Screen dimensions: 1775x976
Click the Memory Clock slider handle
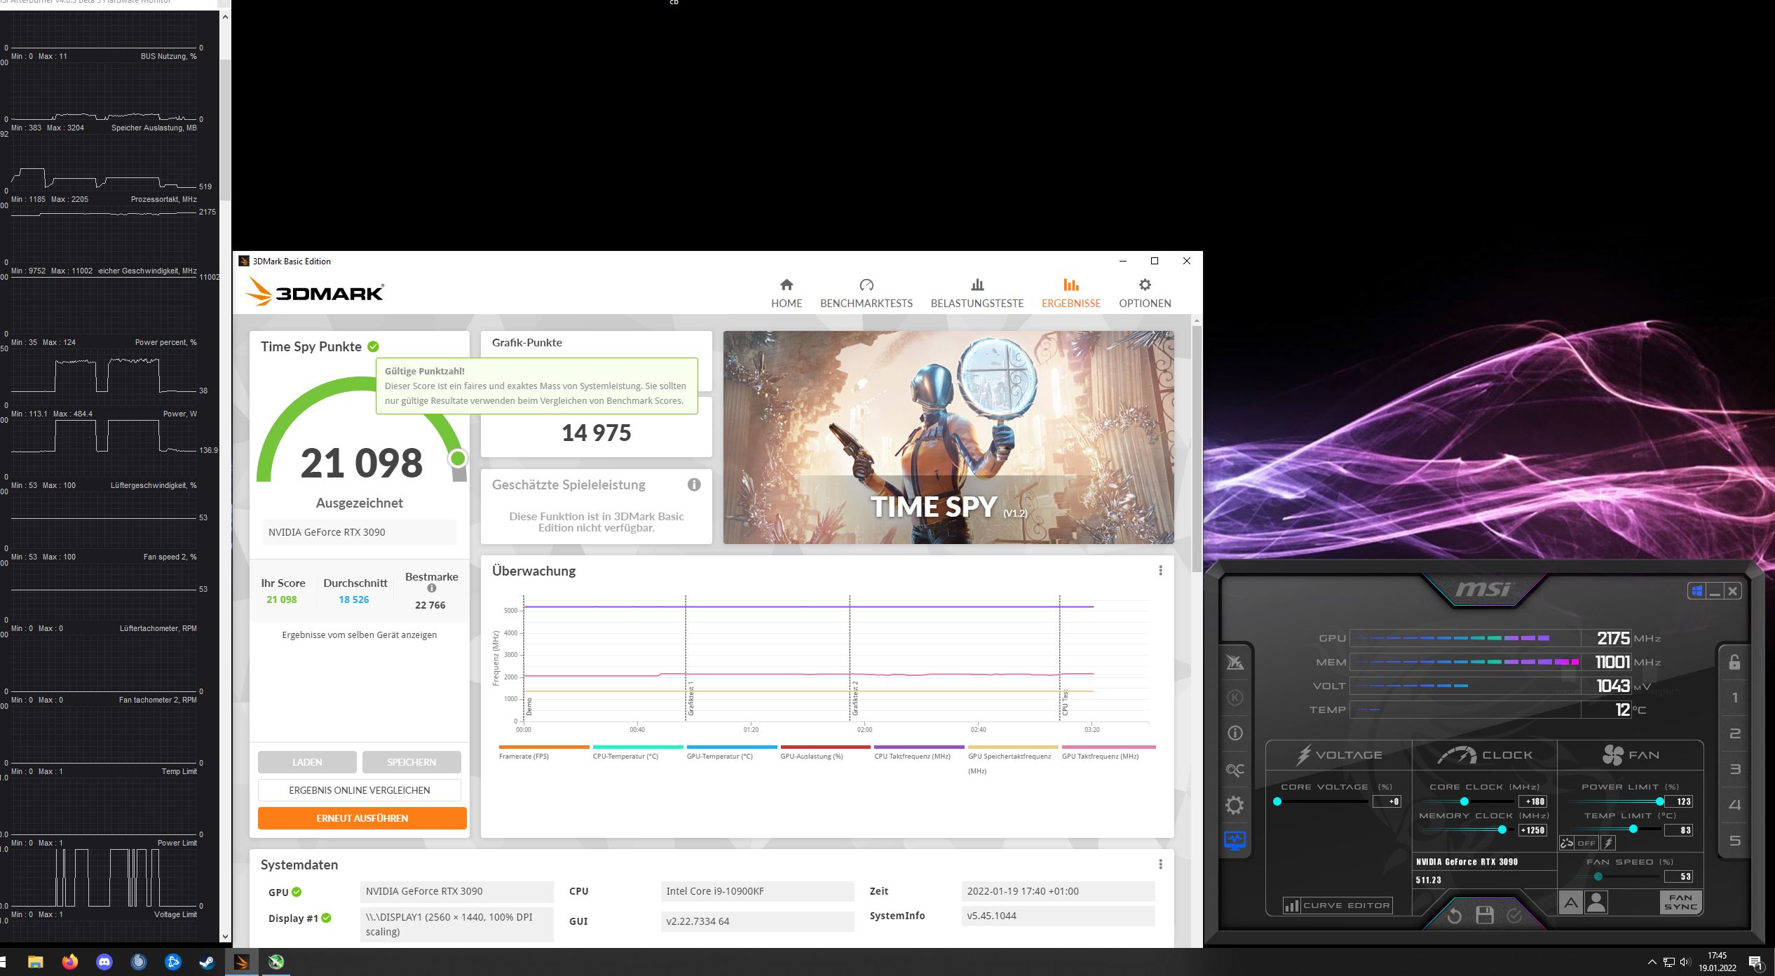click(1502, 829)
